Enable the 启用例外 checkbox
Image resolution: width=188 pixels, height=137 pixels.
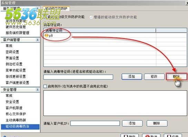45,86
